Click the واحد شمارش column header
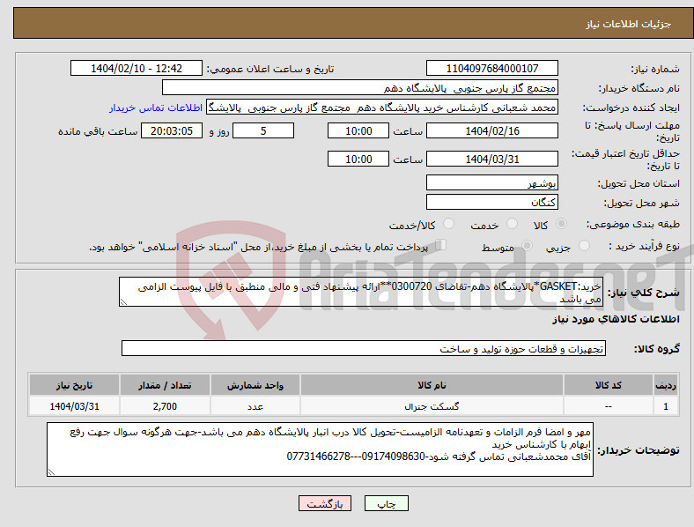 coord(255,385)
